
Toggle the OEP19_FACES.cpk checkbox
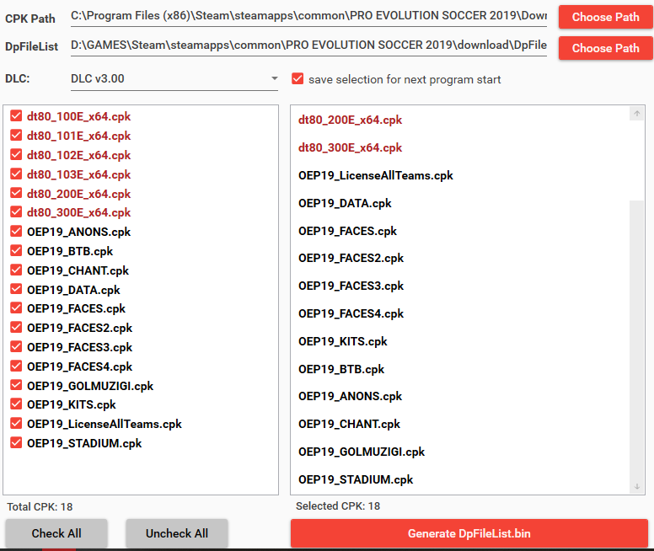(x=16, y=308)
